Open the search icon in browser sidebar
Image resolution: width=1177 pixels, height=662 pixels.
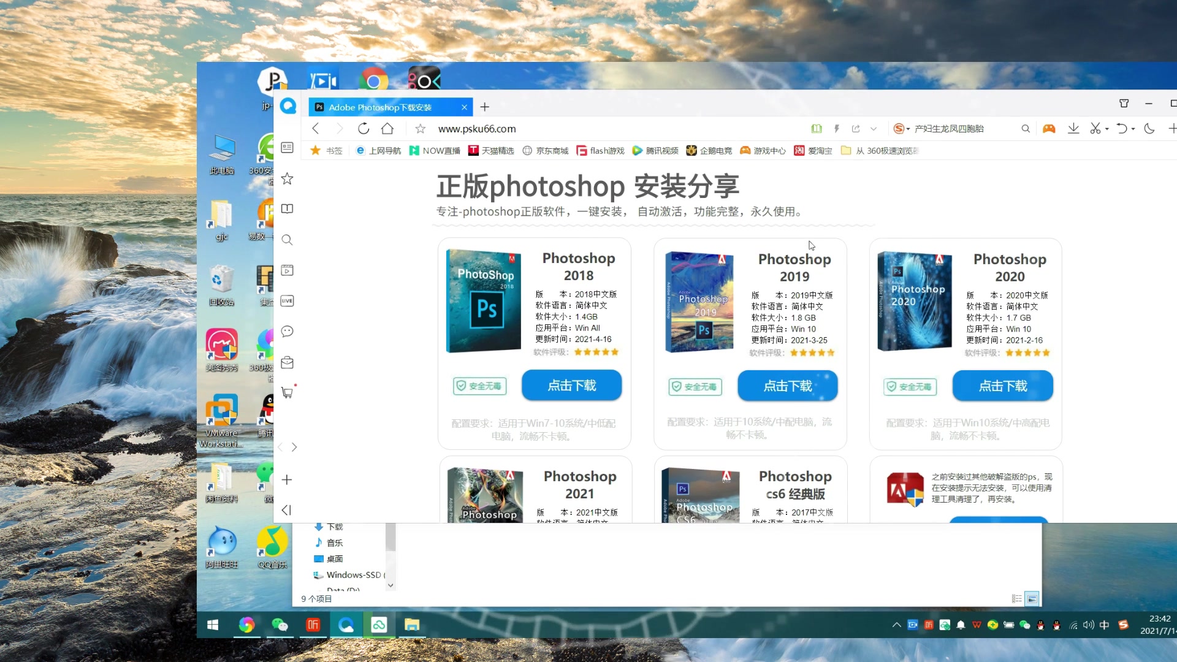tap(287, 240)
